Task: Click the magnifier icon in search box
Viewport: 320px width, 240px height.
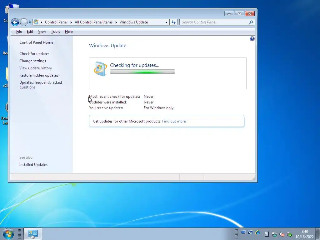Action: (x=251, y=22)
